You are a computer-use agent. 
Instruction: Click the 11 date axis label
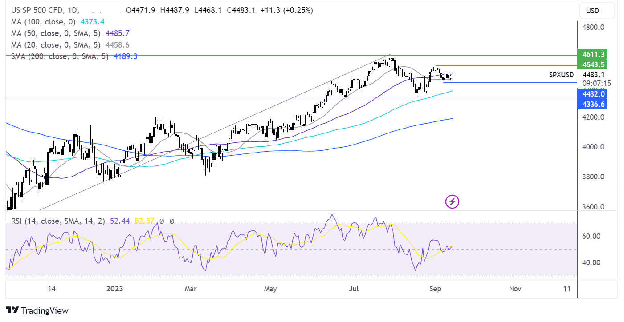(x=567, y=289)
